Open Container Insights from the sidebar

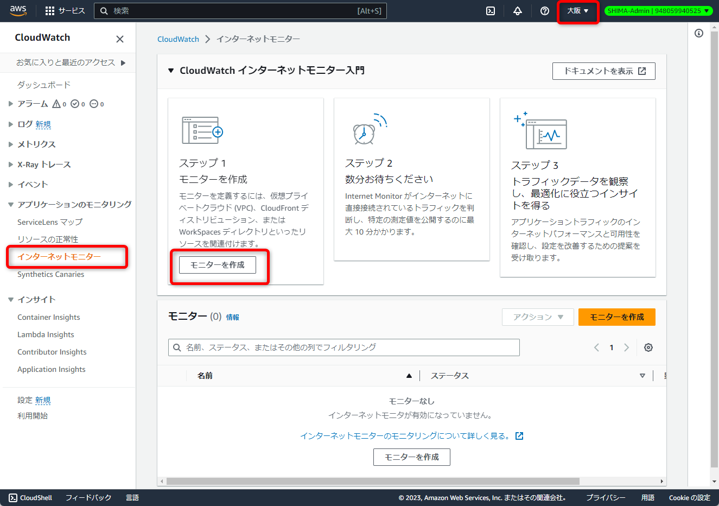click(49, 317)
